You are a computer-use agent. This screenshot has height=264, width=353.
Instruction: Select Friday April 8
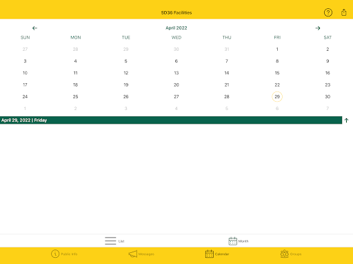coord(277,61)
